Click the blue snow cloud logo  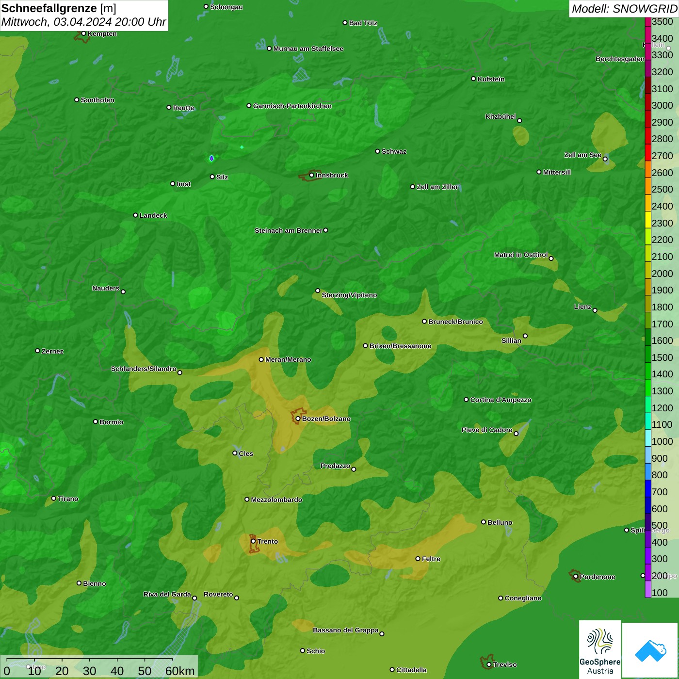tap(650, 650)
